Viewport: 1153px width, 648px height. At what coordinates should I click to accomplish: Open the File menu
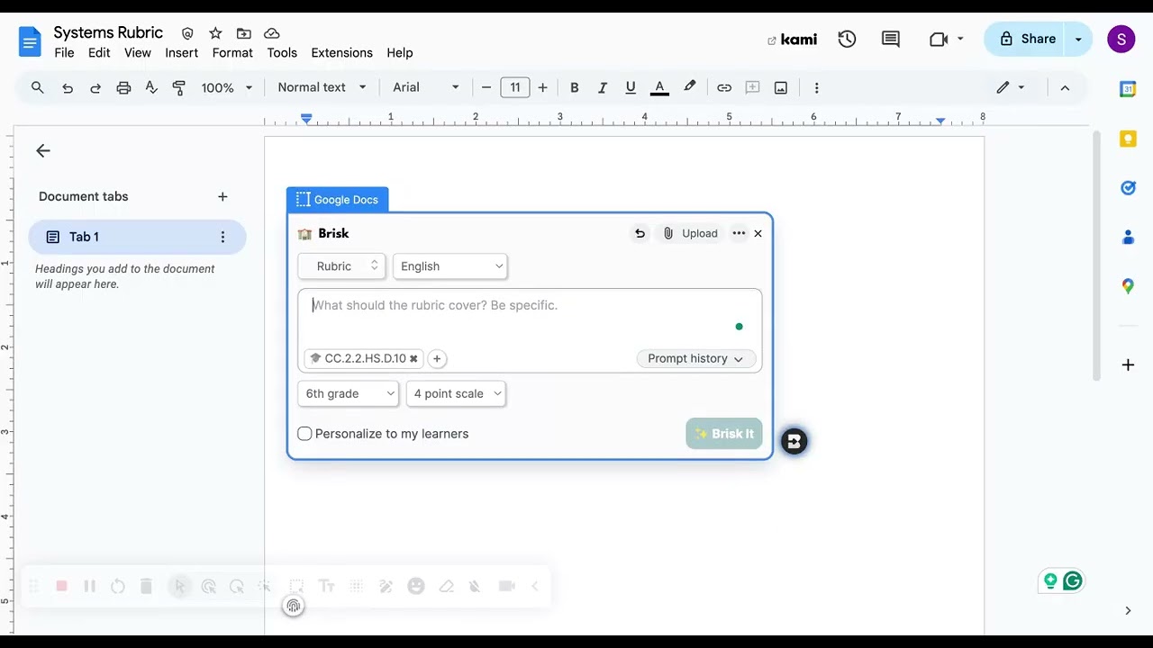pos(64,53)
